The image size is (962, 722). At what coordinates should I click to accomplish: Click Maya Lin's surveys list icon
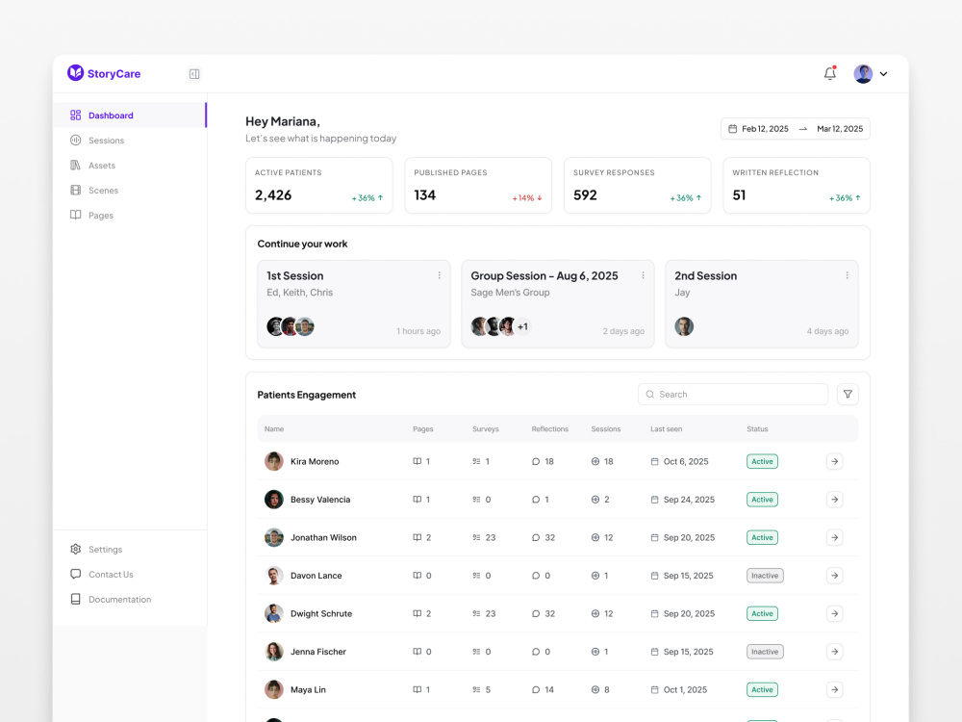tap(477, 690)
